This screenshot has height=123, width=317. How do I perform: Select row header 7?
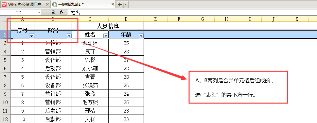click(5, 77)
